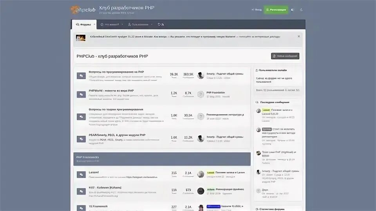Open the Пользователи tab
Screen dimensions: 376x211
[x=138, y=24]
